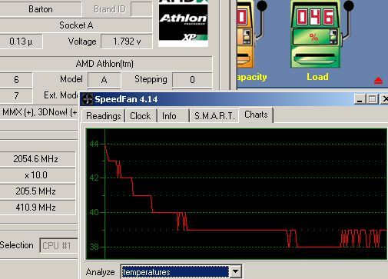Click the green Load slot machine gauge

(316, 34)
